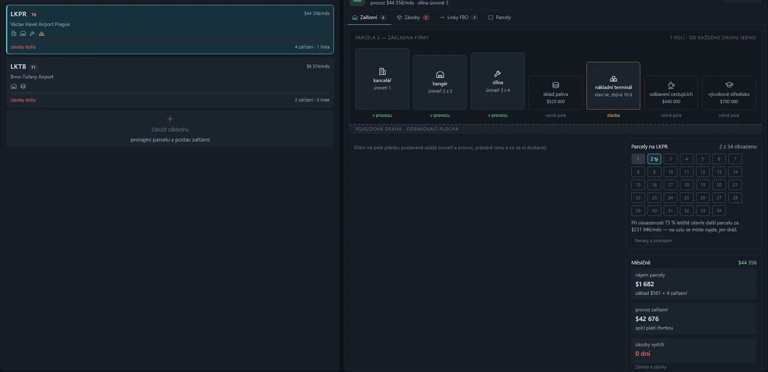768x372 pixels.
Task: Select the dílna workshop tile
Action: pos(498,81)
